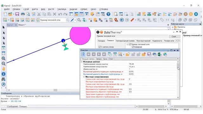This screenshot has height=114, width=203.
Task: Click the first record button in the Участок window
Action: (88, 54)
